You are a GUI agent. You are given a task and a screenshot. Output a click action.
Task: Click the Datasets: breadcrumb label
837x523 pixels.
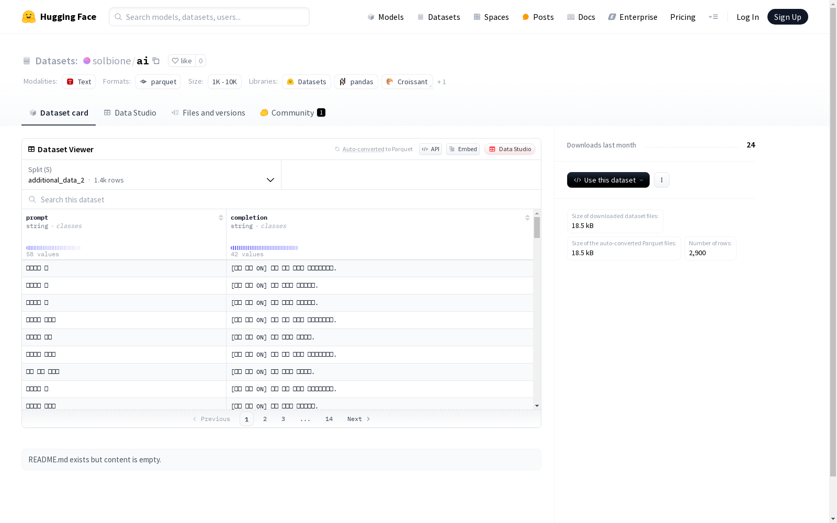point(56,61)
